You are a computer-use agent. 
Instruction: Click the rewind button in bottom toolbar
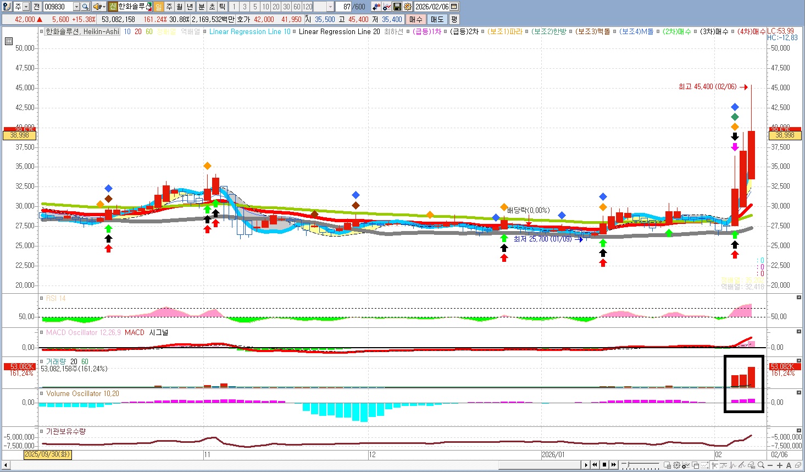point(595,465)
